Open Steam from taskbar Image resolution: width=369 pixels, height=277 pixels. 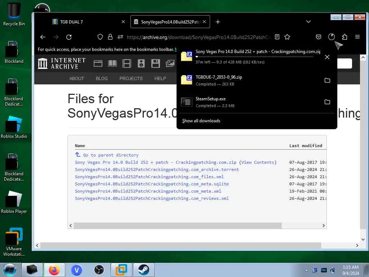[143, 270]
